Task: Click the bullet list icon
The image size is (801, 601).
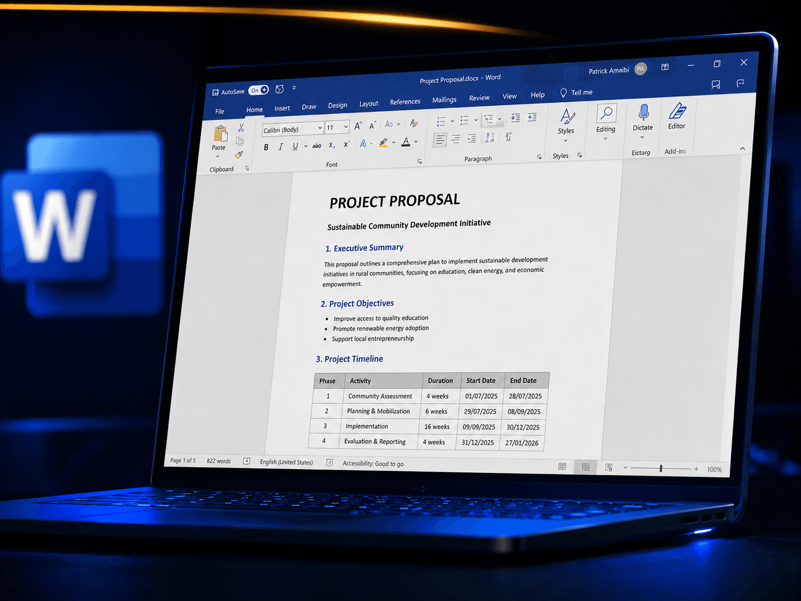Action: (x=441, y=121)
